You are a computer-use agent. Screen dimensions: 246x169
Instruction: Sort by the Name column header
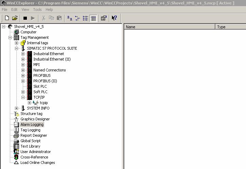coord(169,27)
